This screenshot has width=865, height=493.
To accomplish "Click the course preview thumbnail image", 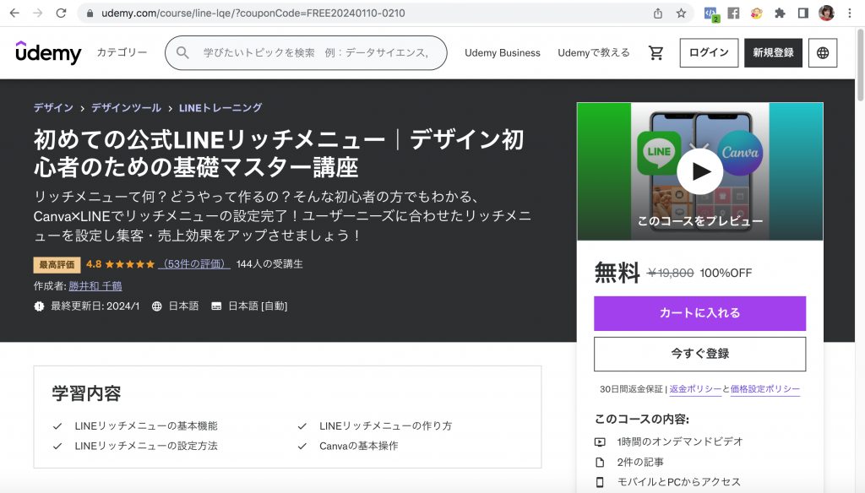I will [699, 171].
